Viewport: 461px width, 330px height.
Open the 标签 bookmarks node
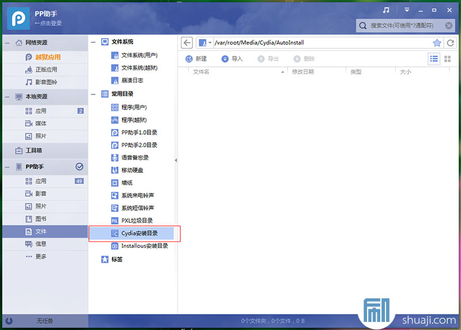point(112,260)
